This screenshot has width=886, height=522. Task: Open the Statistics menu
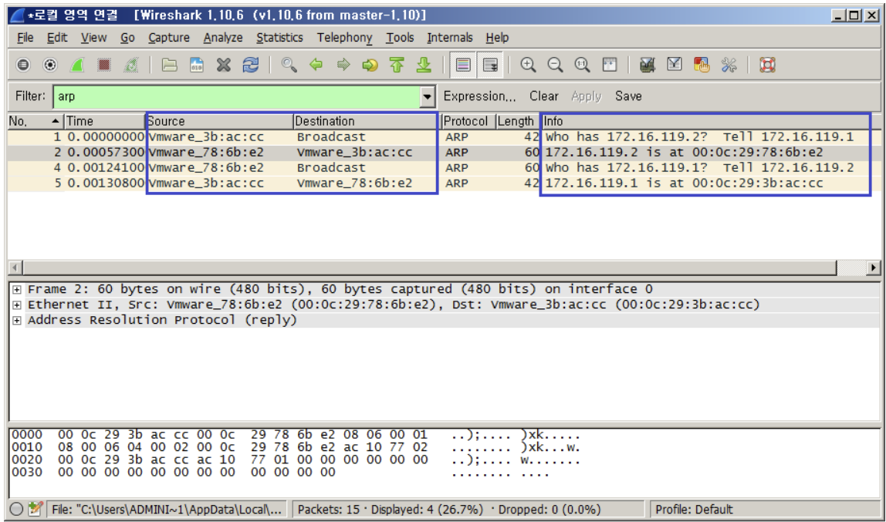click(279, 38)
